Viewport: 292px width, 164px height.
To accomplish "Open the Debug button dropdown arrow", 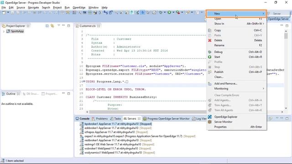I will pos(165,12).
